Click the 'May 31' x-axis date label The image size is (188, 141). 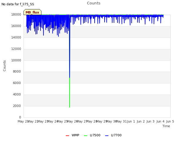pyautogui.click(x=121, y=121)
